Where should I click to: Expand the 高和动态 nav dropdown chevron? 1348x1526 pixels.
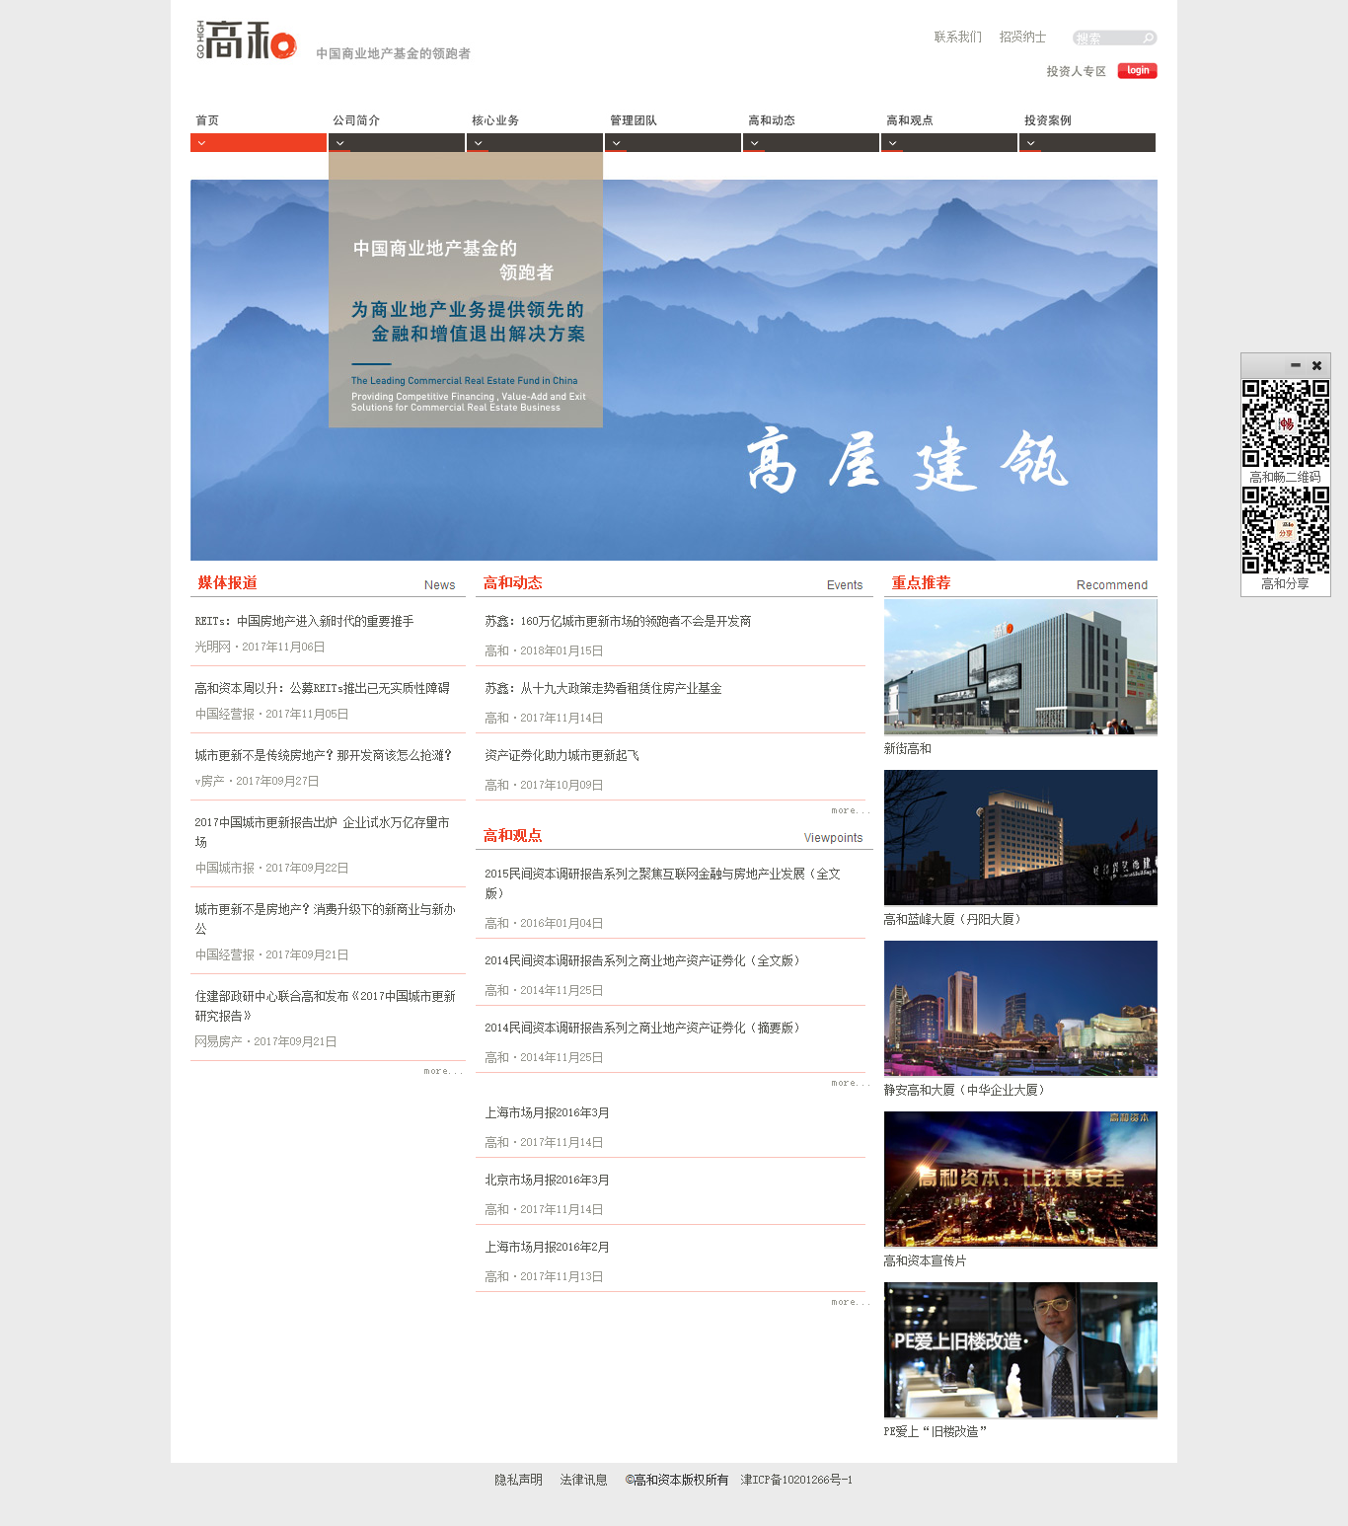click(754, 143)
